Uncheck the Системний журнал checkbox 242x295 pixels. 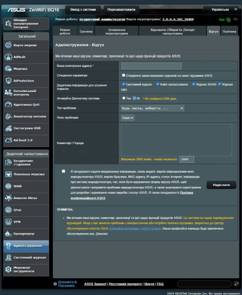tap(123, 84)
